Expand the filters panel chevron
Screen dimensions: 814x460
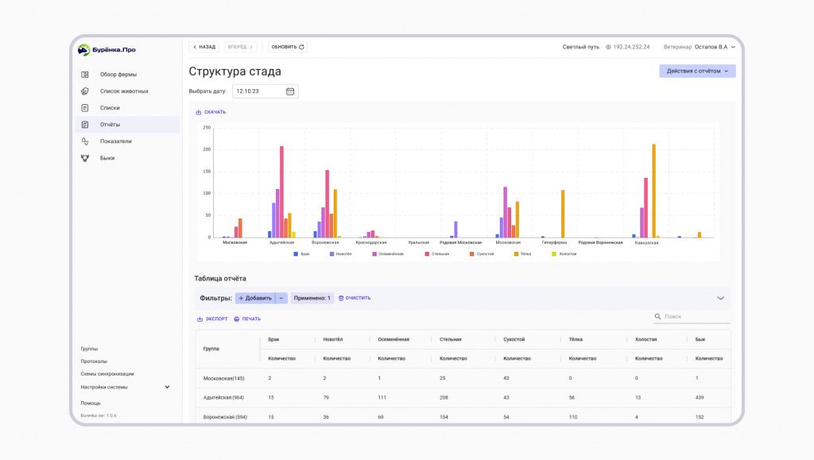(720, 298)
